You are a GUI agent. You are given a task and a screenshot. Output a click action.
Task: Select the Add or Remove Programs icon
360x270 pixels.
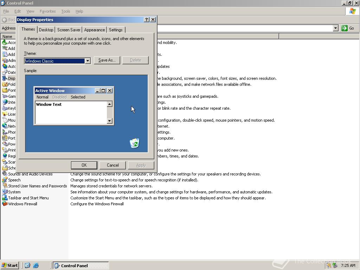pyautogui.click(x=5, y=54)
